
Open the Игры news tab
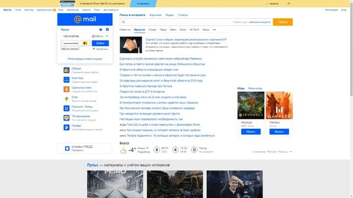tap(206, 30)
